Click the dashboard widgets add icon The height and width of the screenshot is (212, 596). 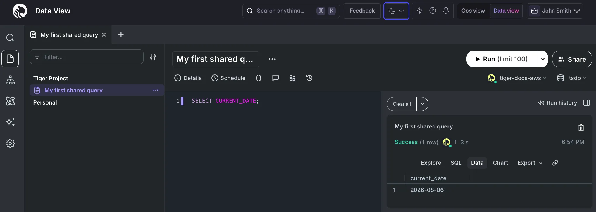tap(292, 78)
